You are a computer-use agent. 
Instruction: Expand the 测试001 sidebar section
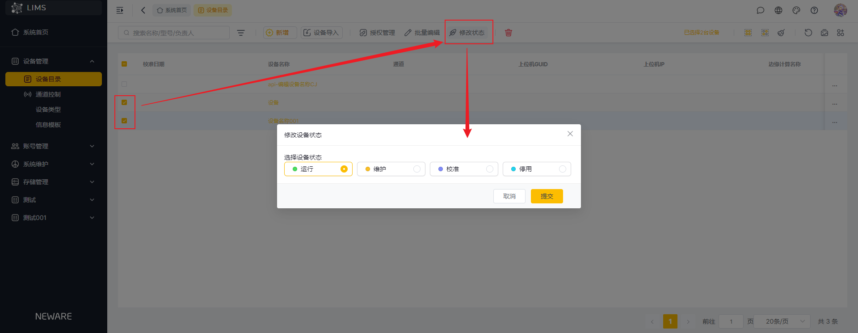point(54,218)
